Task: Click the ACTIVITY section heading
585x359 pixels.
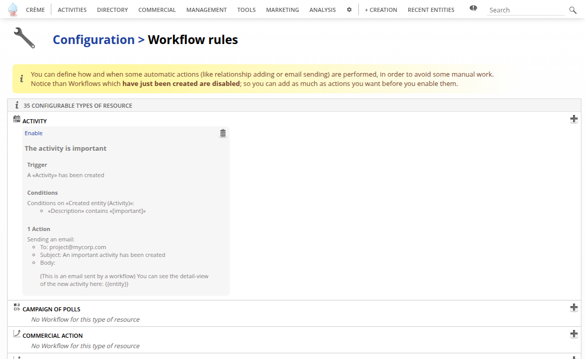Action: (35, 121)
